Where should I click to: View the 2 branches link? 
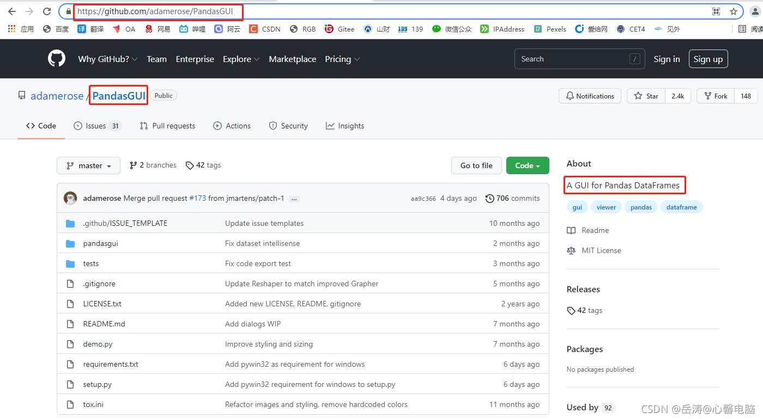pyautogui.click(x=153, y=165)
